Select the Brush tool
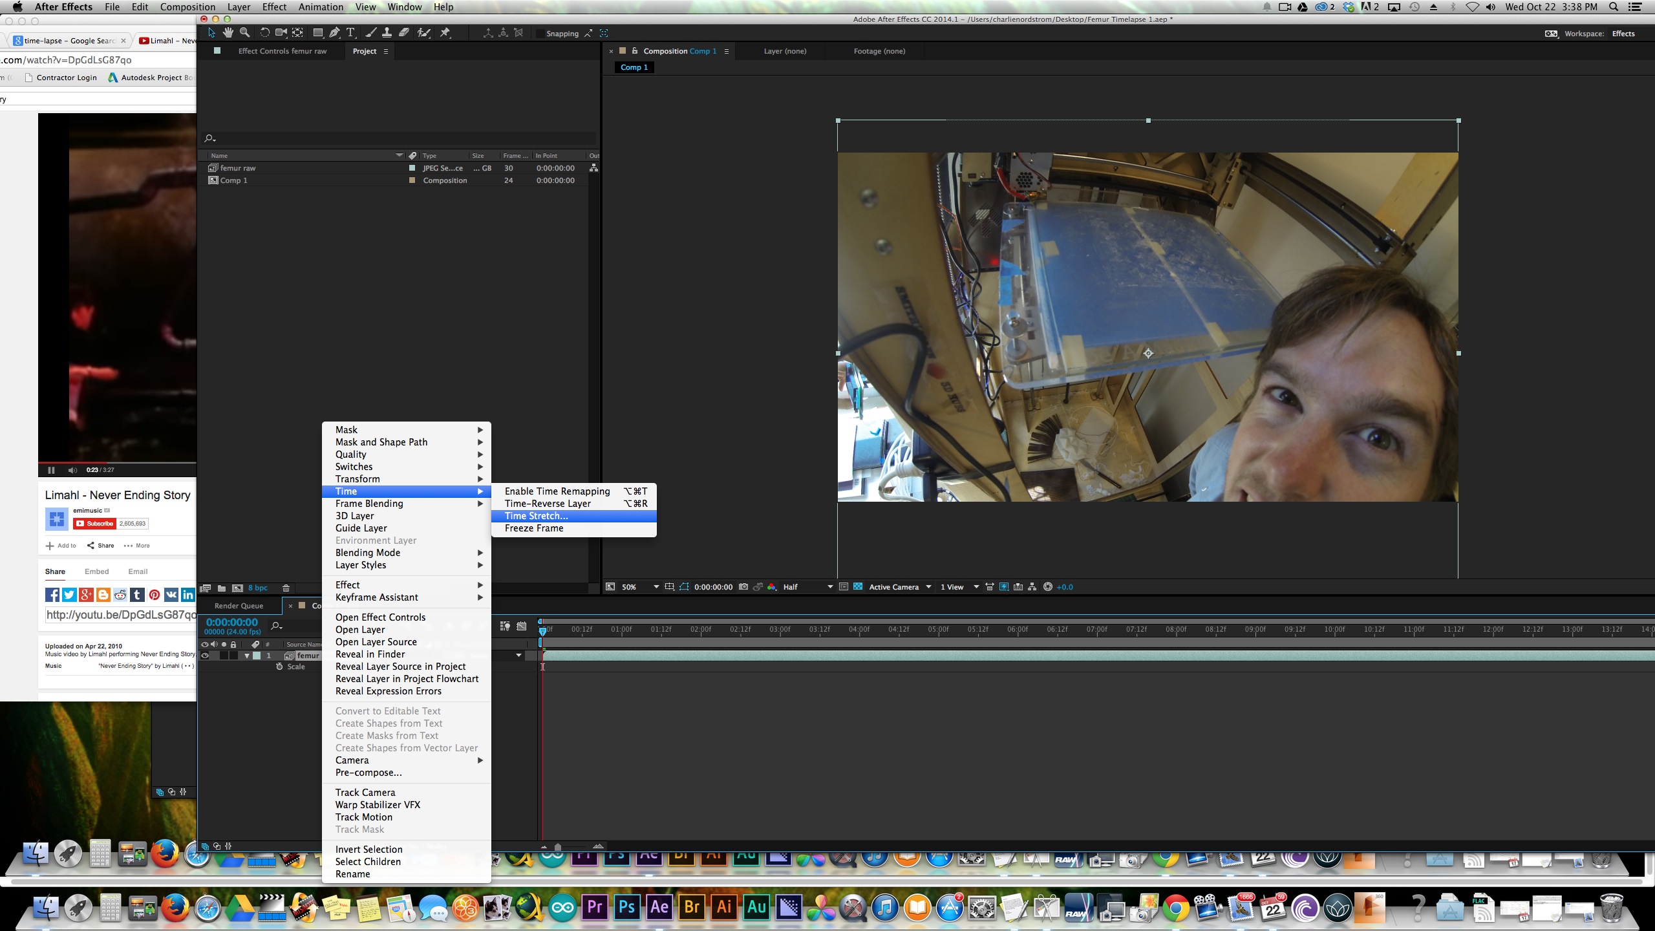 370,33
